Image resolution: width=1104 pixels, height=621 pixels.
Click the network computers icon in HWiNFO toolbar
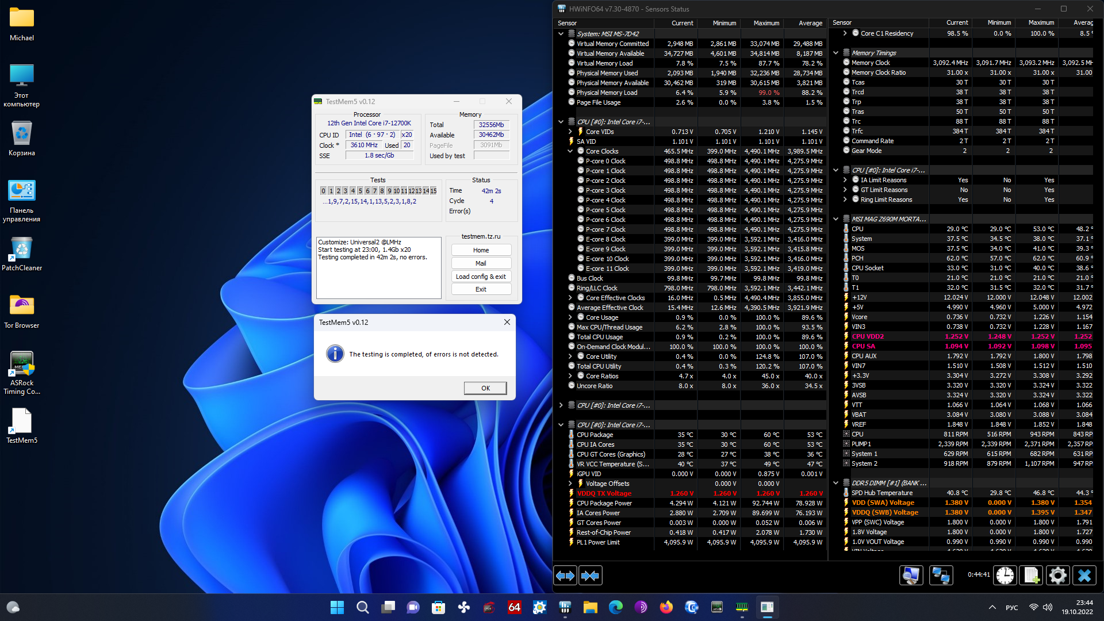941,576
